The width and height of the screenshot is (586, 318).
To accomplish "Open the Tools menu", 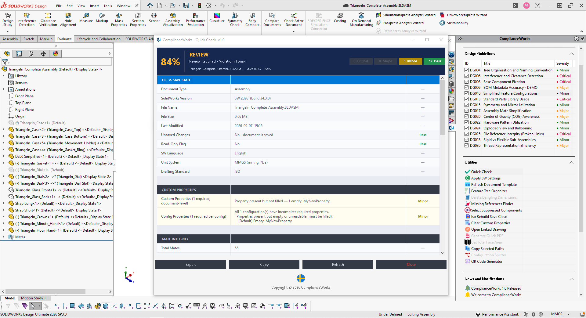I will click(108, 6).
